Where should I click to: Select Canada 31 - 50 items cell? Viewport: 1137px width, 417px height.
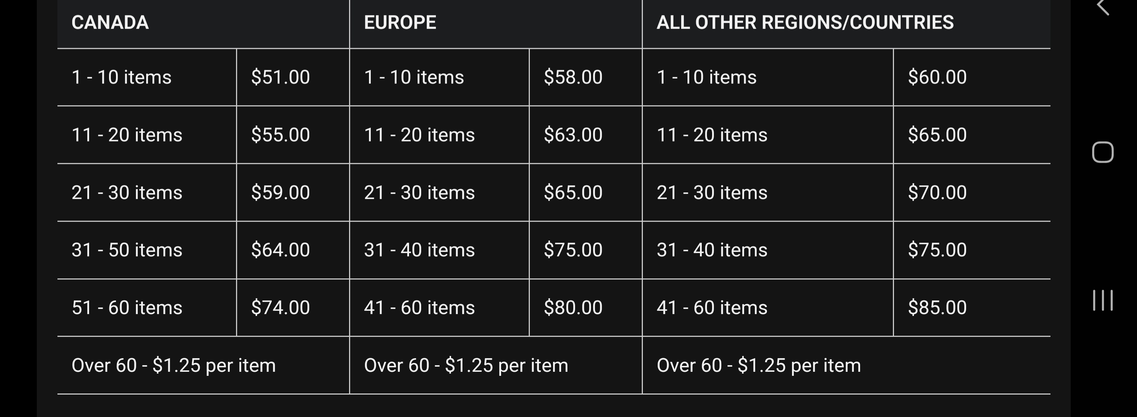click(147, 250)
